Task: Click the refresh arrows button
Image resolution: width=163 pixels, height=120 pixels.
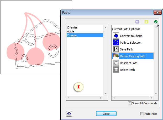Action: pos(69,114)
